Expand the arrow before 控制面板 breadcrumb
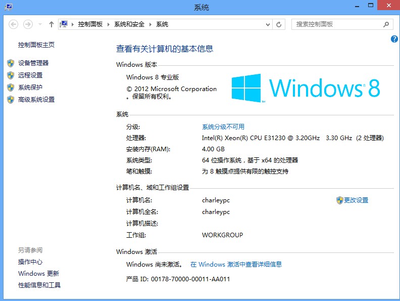The width and height of the screenshot is (400, 301). tap(73, 24)
